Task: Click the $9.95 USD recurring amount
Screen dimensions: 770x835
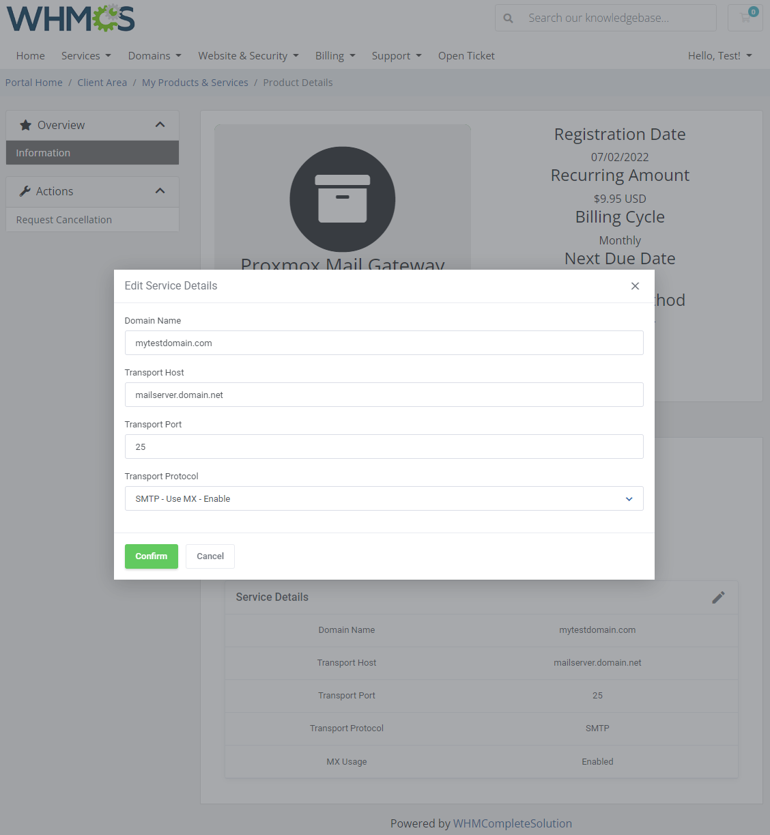Action: pos(620,199)
